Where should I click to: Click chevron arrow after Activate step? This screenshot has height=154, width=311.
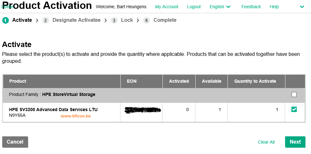[37, 21]
